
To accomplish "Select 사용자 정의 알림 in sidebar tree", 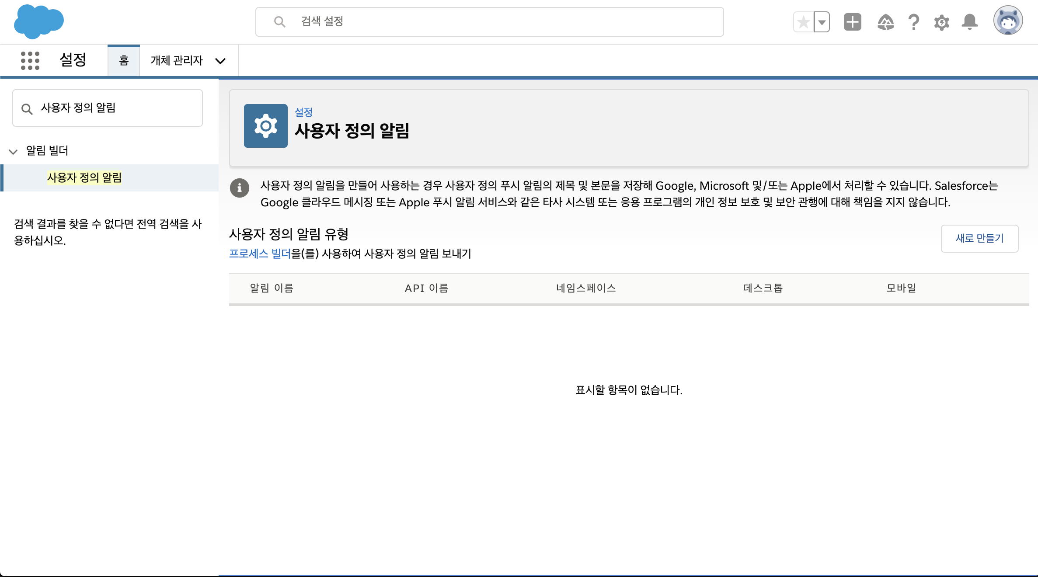I will (84, 177).
